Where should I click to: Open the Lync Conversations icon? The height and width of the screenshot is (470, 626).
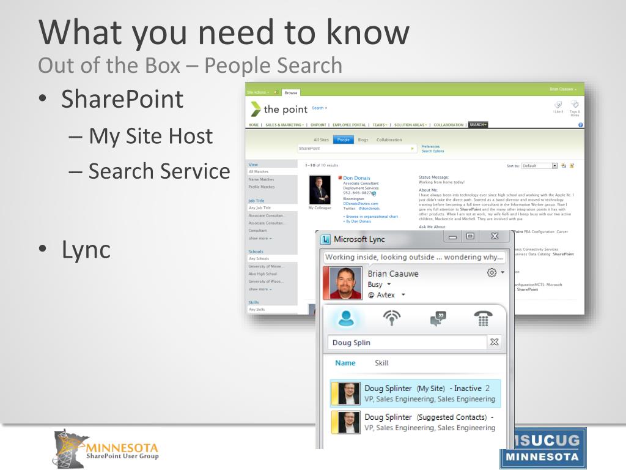[x=438, y=318]
